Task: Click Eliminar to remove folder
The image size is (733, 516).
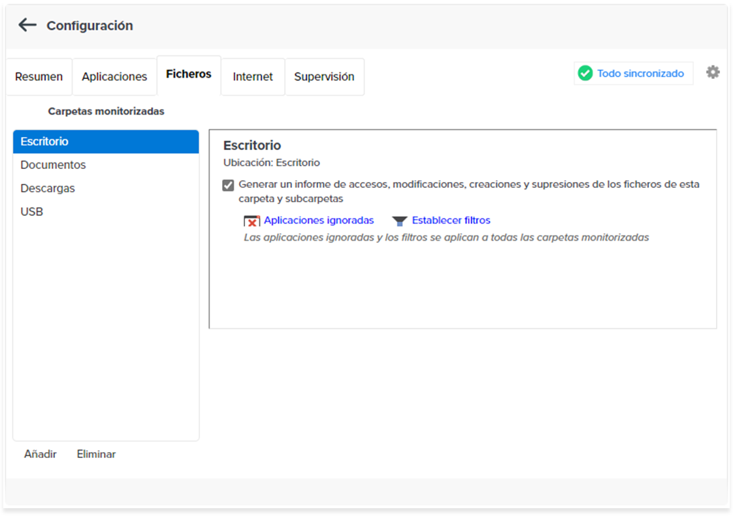Action: point(96,454)
